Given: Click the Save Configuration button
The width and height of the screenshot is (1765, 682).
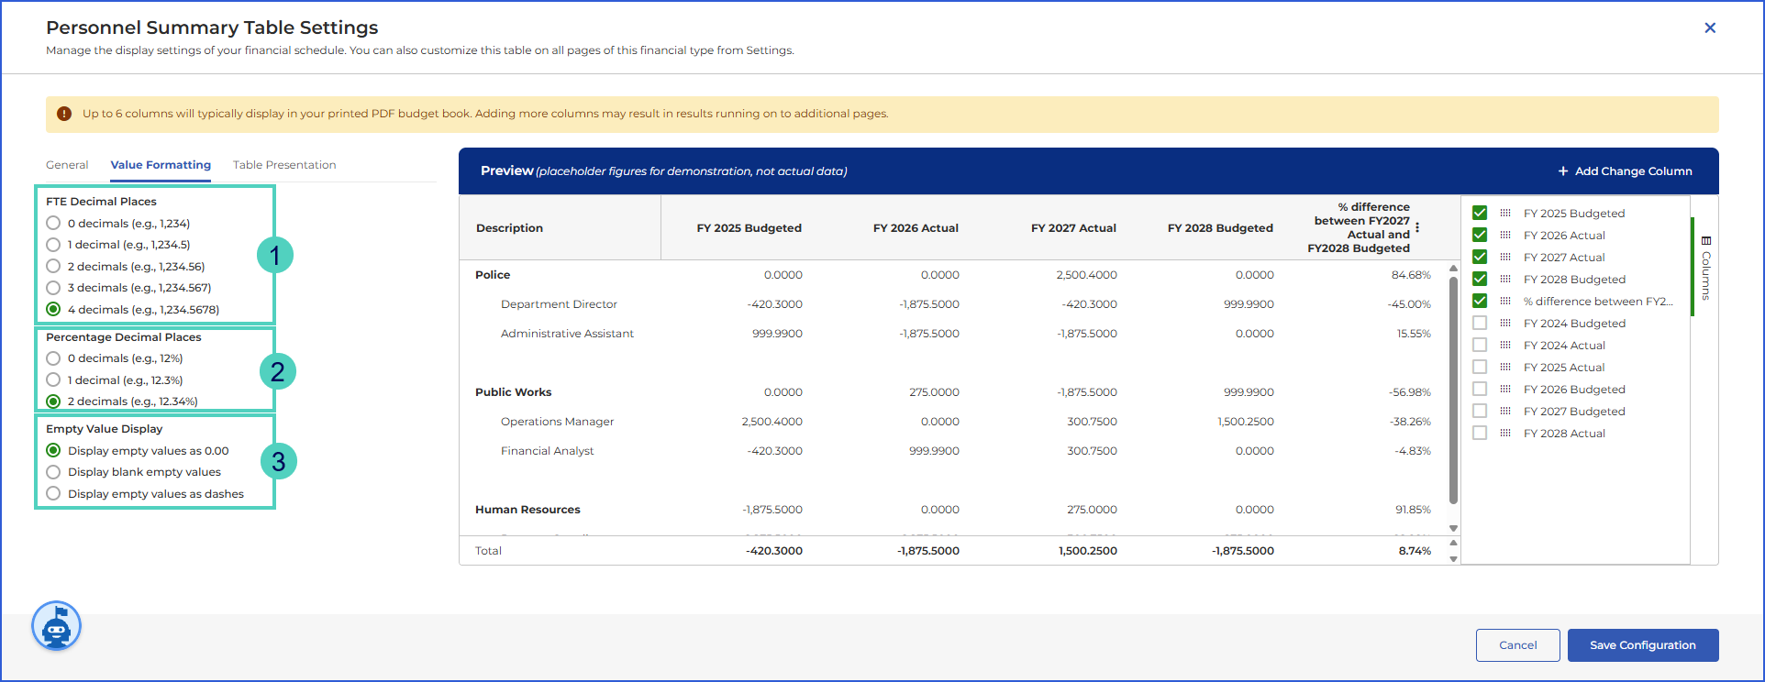Looking at the screenshot, I should (x=1643, y=645).
